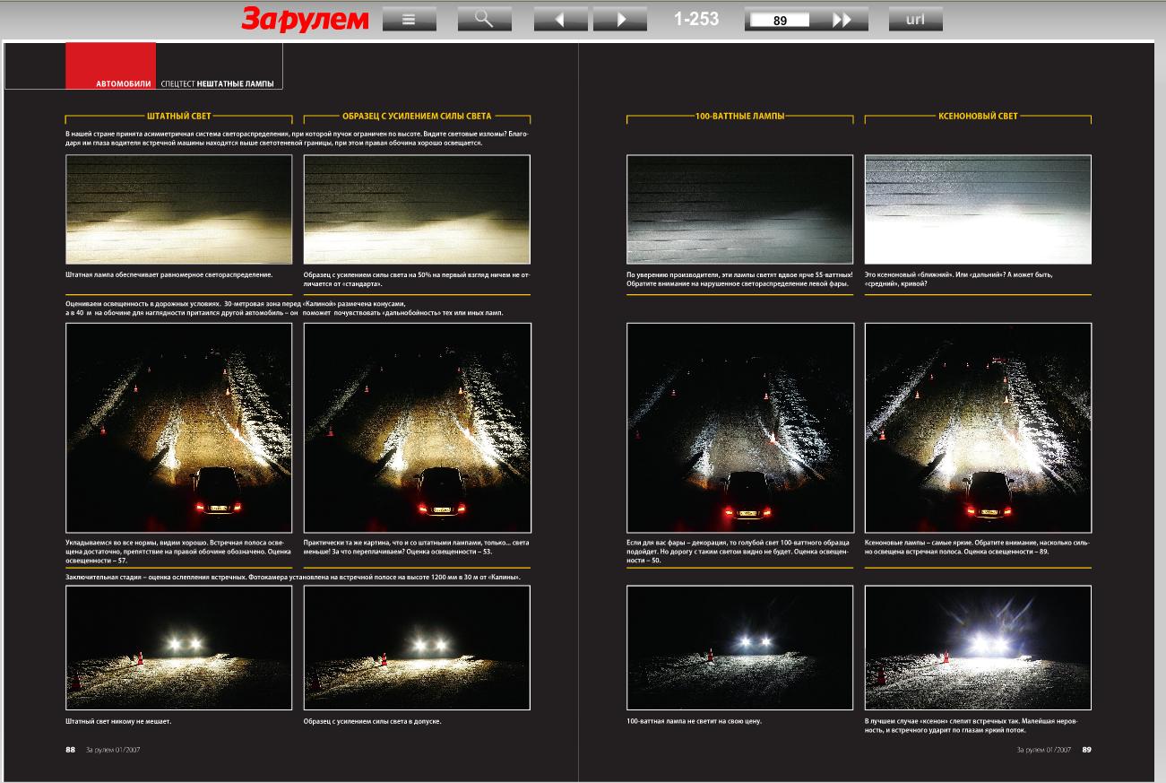The image size is (1166, 783).
Task: Go to the previous page arrow
Action: (560, 19)
